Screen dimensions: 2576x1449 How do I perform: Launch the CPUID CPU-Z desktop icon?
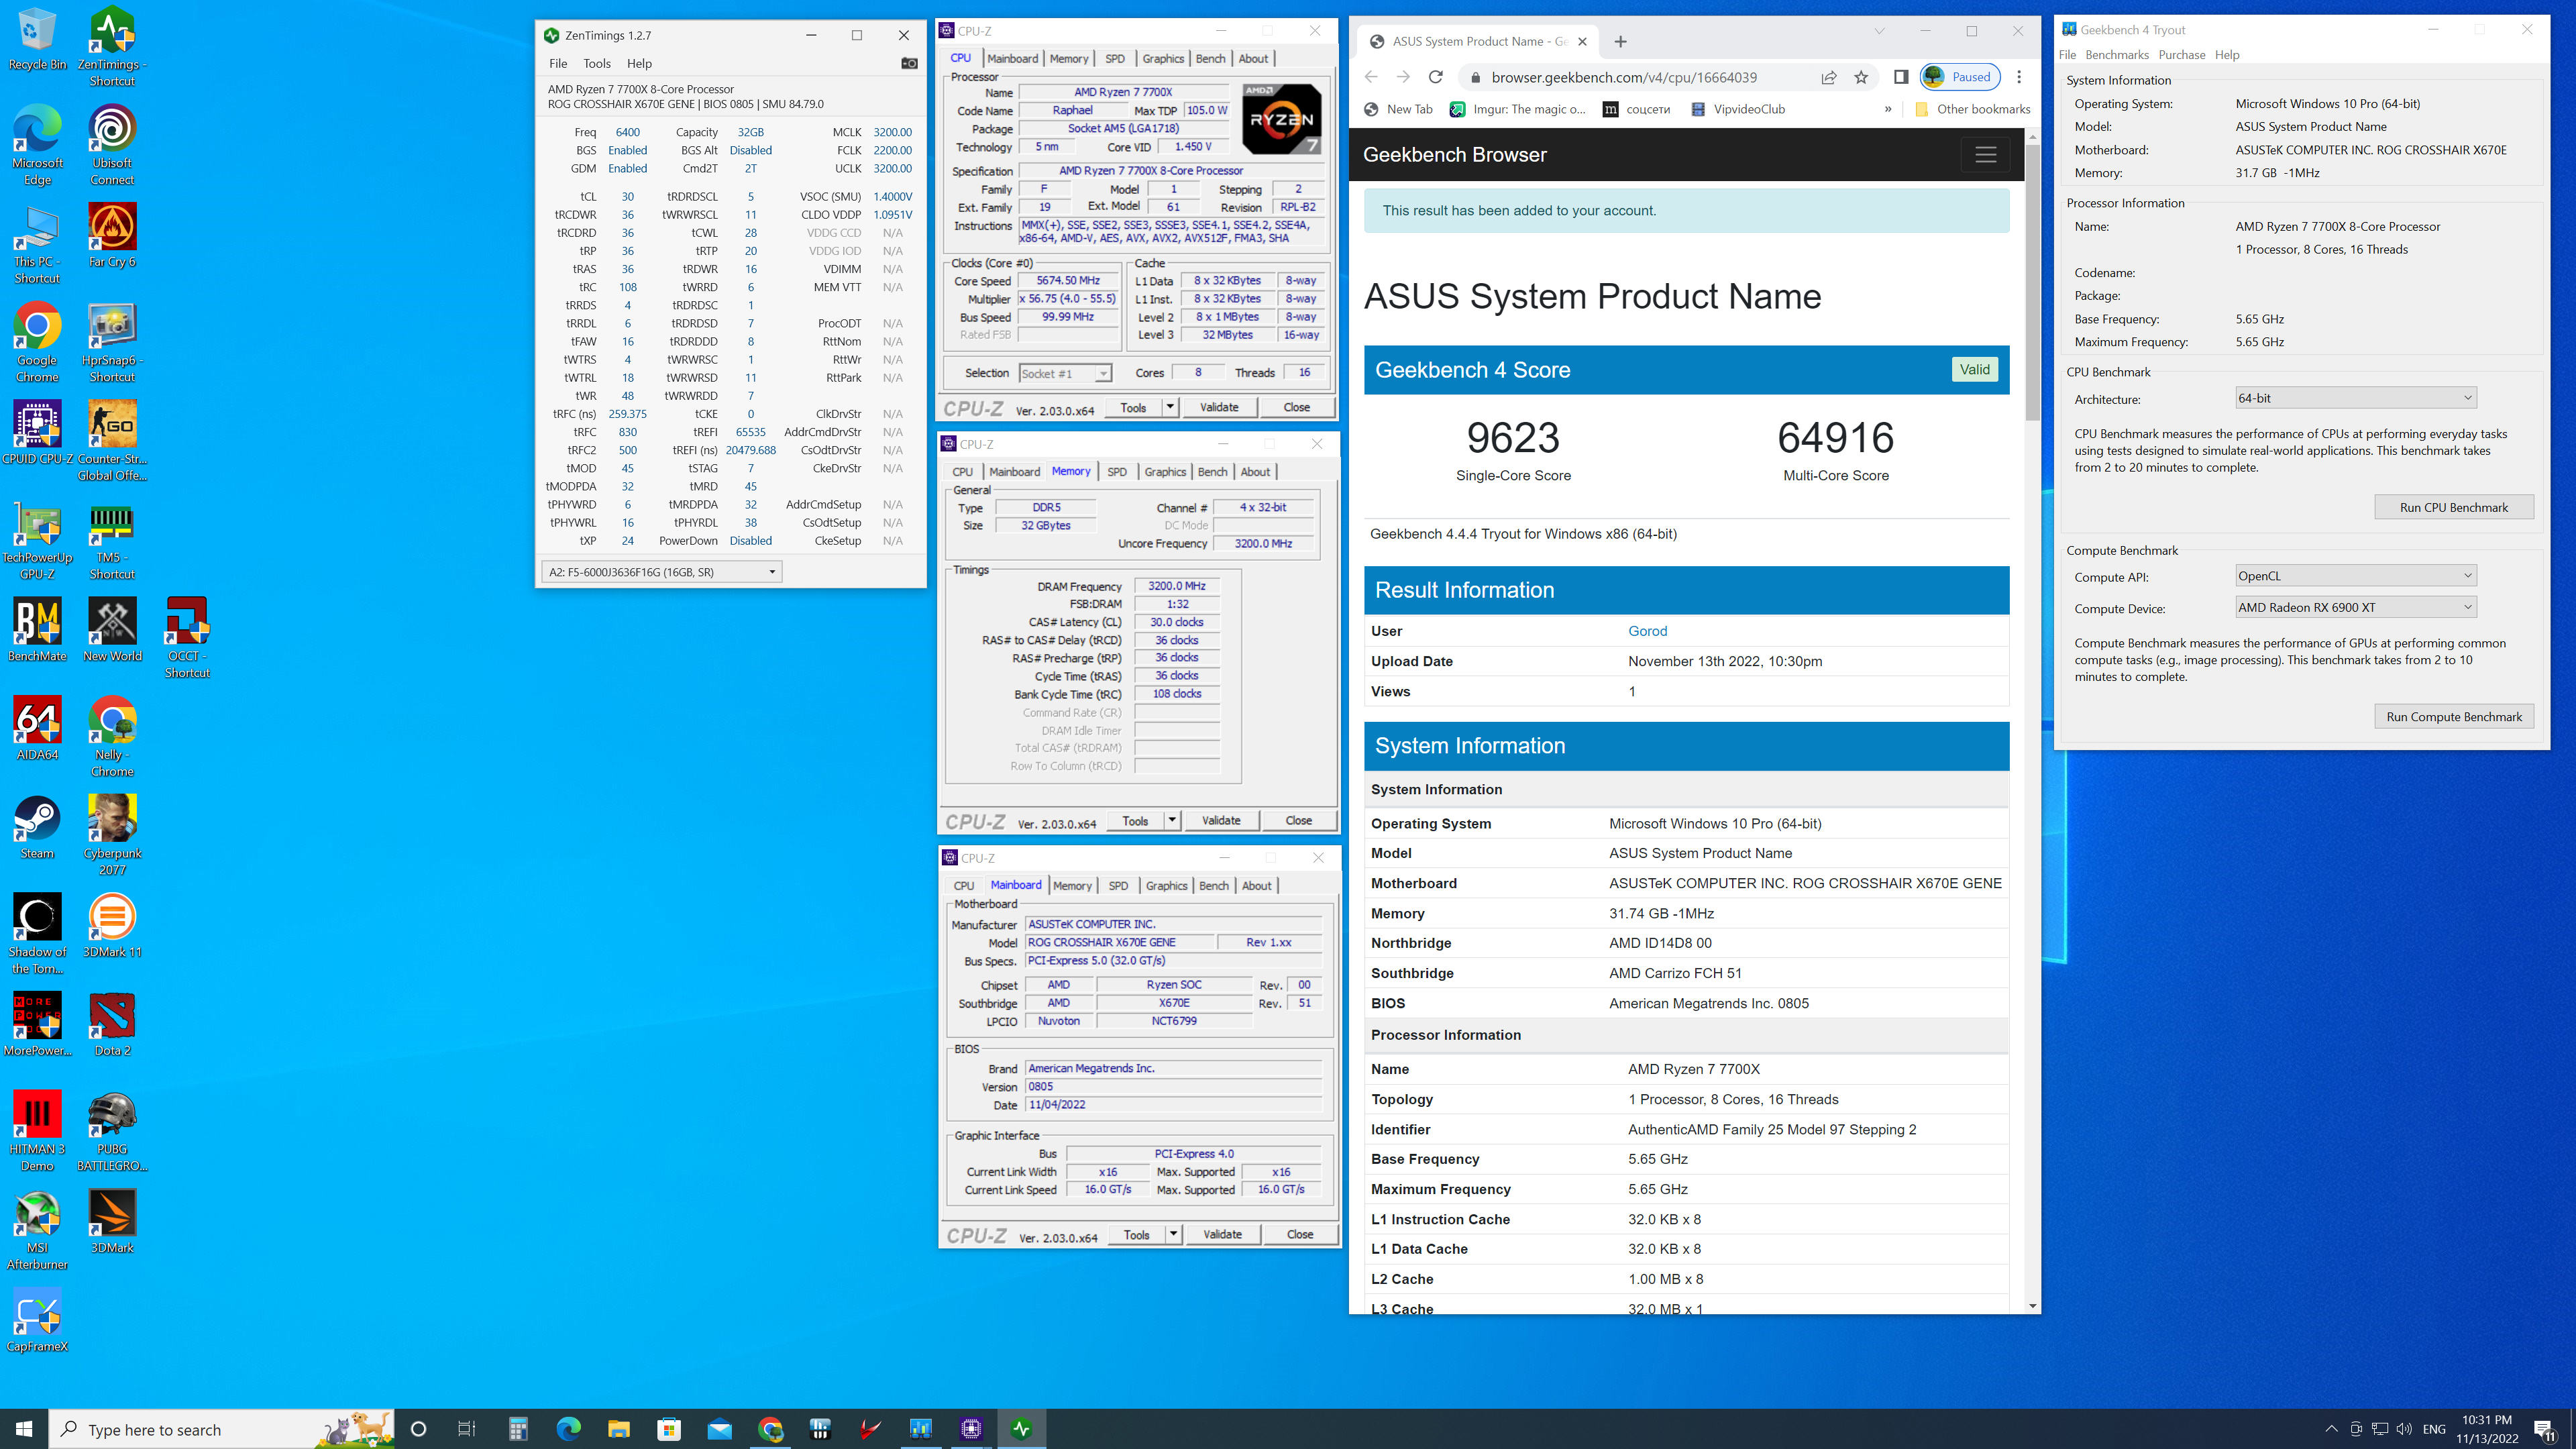37,433
